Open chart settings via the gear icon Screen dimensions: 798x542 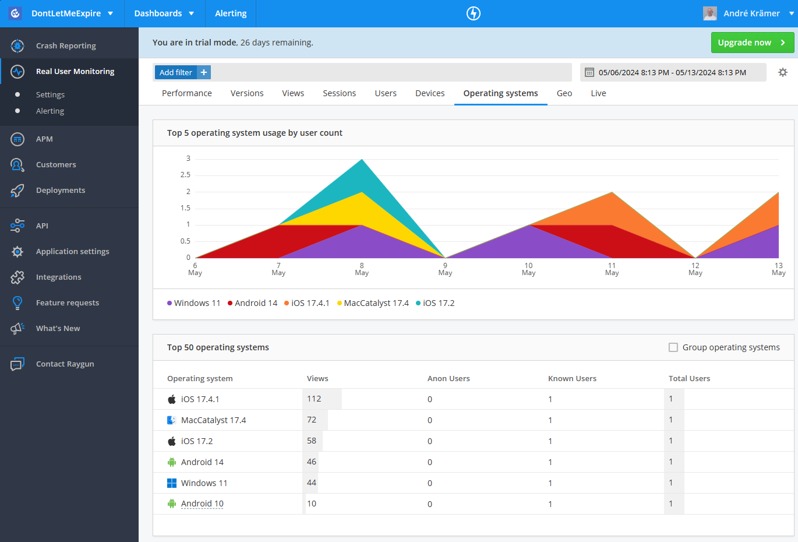coord(783,72)
